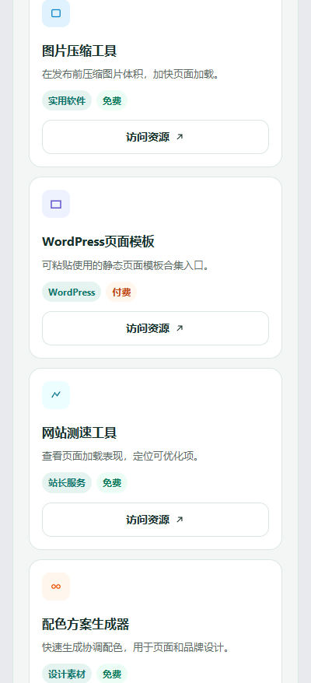Screen dimensions: 311x683
Task: Click the WordPress页面模板 card title
Action: pos(98,242)
